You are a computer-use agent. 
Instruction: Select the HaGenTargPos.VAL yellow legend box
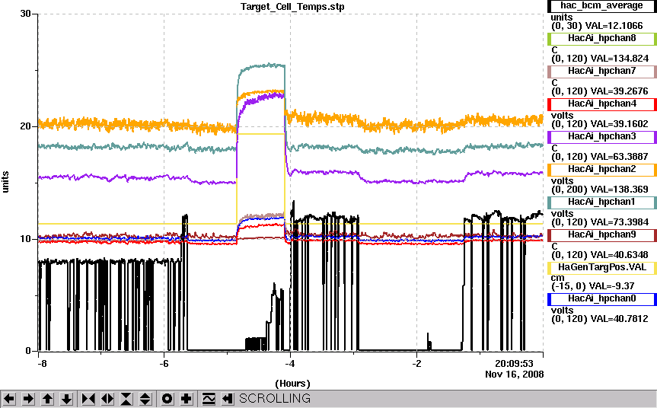coord(601,268)
